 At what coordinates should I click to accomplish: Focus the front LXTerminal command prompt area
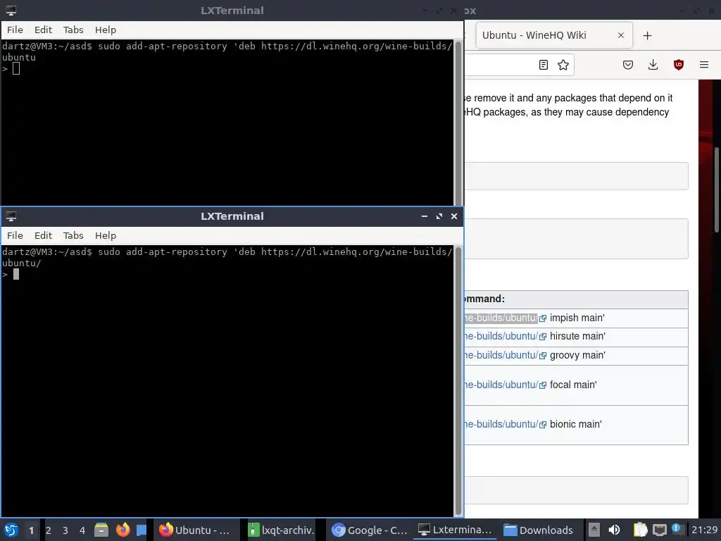pos(227,381)
